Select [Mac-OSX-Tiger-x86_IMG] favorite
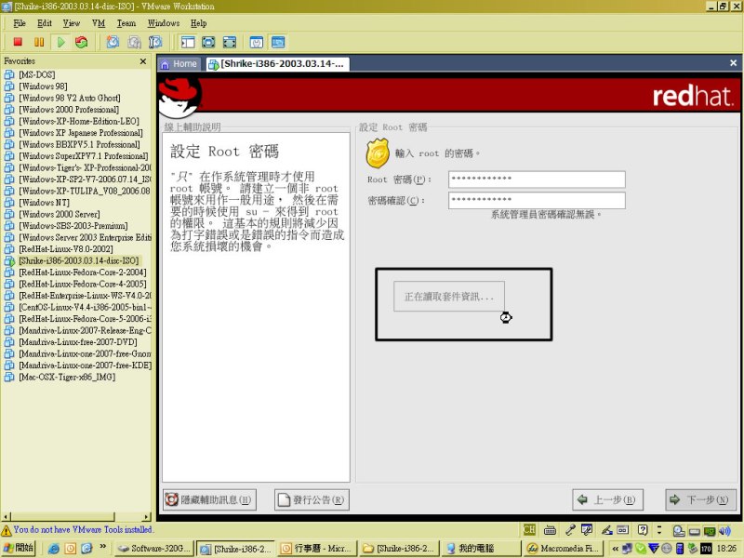The height and width of the screenshot is (558, 744). [67, 378]
